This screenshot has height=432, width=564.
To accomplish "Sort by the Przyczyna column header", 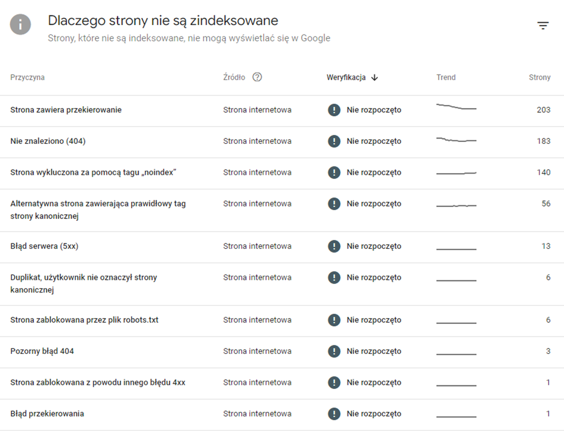I will pyautogui.click(x=27, y=78).
